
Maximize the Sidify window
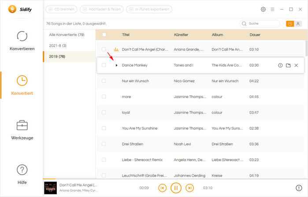[291, 9]
